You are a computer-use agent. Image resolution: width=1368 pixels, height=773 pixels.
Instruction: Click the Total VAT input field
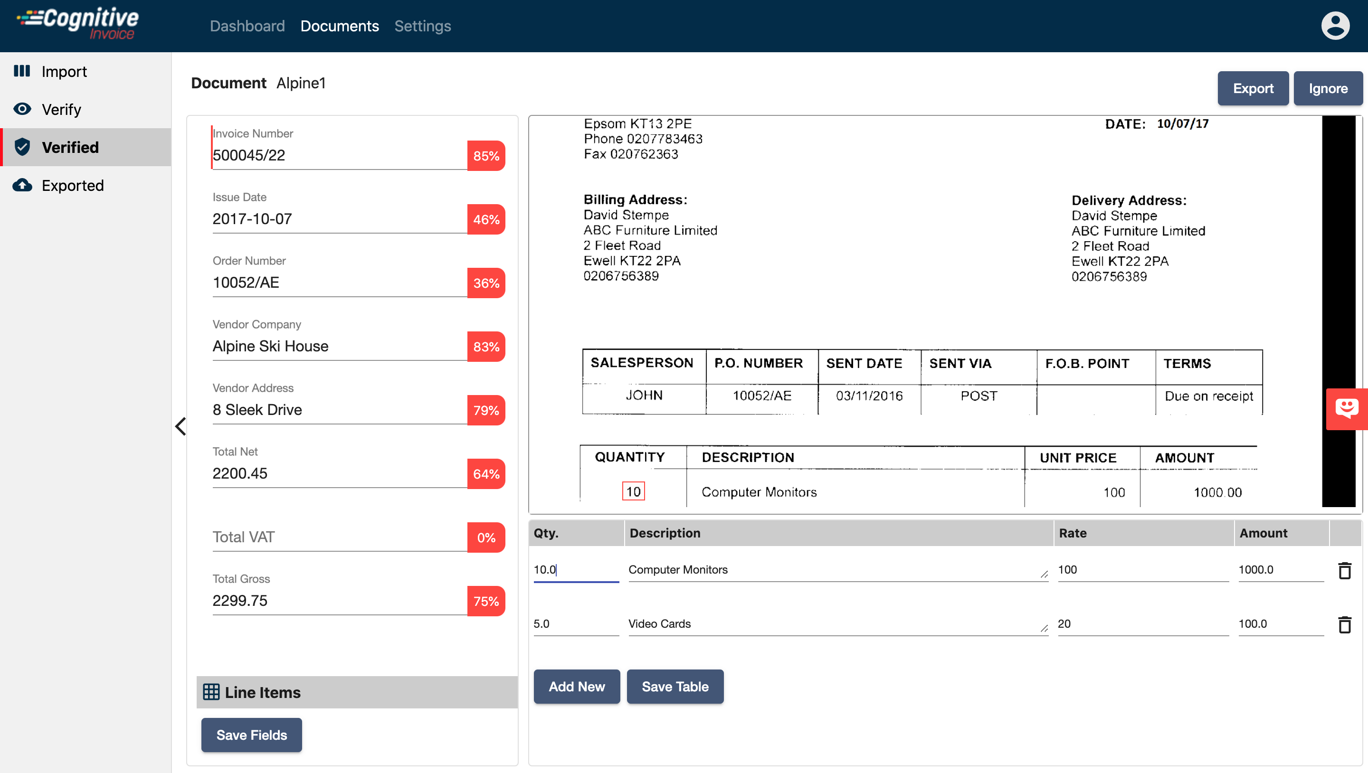[x=339, y=537]
